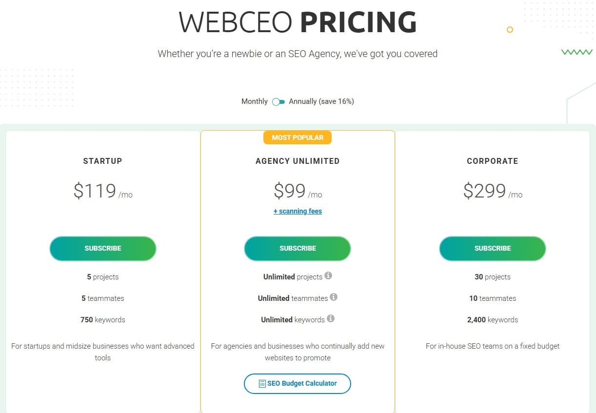Click the info icon next to Unlimited keywords
Viewport: 596px width, 413px height.
331,318
